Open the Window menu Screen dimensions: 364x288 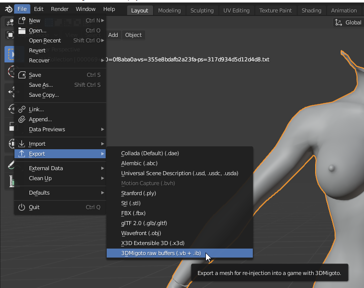click(x=86, y=9)
